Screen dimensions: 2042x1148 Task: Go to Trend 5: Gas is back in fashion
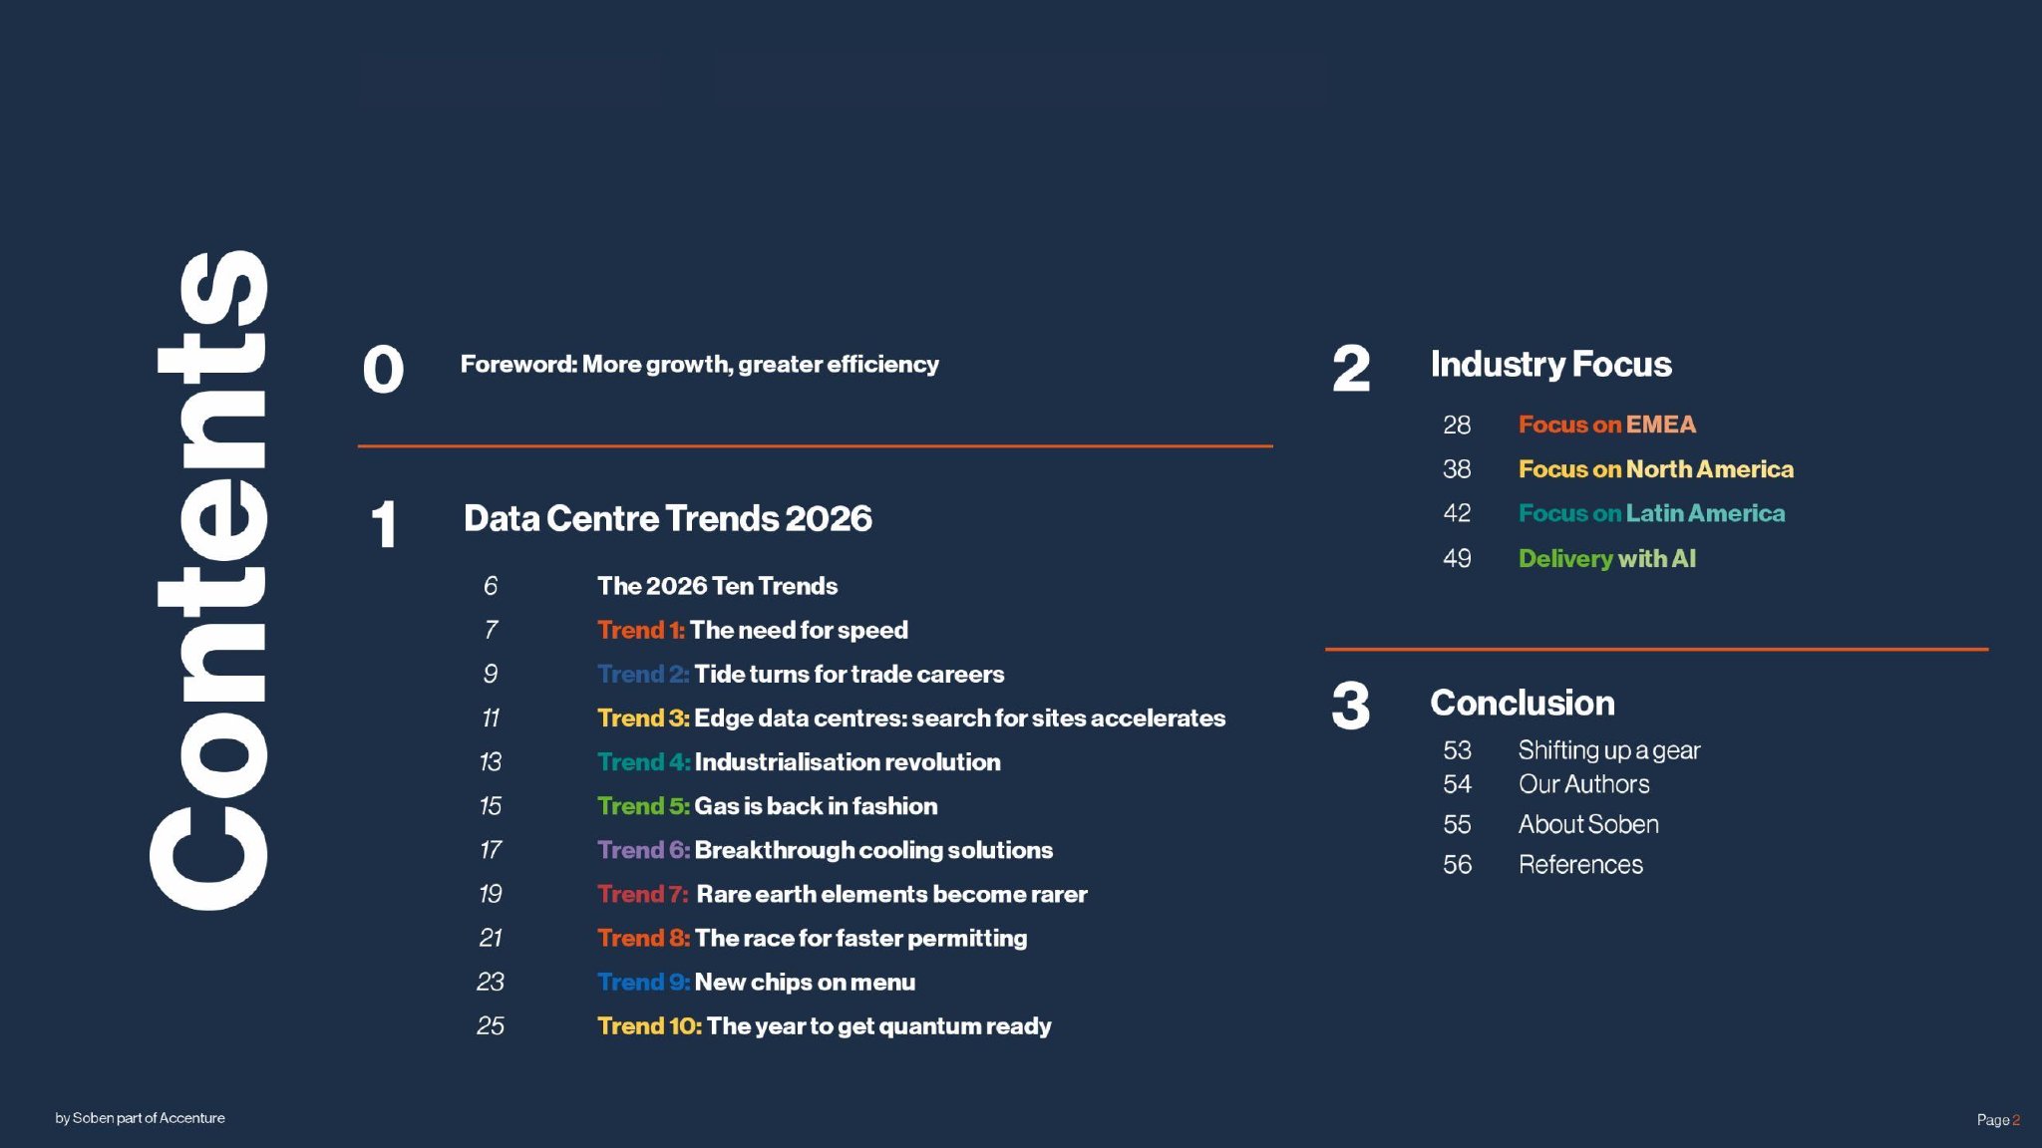click(x=767, y=806)
